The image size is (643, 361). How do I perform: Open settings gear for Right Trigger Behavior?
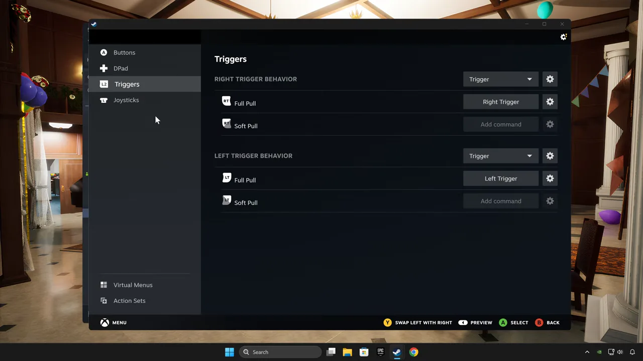tap(550, 79)
